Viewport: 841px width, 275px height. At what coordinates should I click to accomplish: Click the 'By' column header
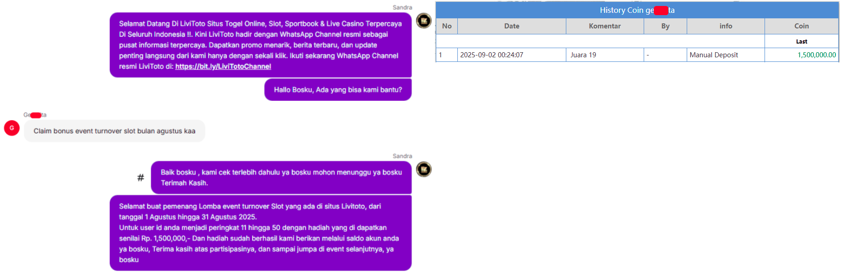(665, 26)
